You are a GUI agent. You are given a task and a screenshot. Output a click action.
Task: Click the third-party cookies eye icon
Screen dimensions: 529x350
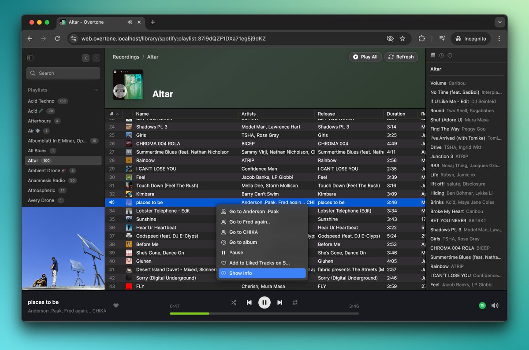(x=390, y=39)
